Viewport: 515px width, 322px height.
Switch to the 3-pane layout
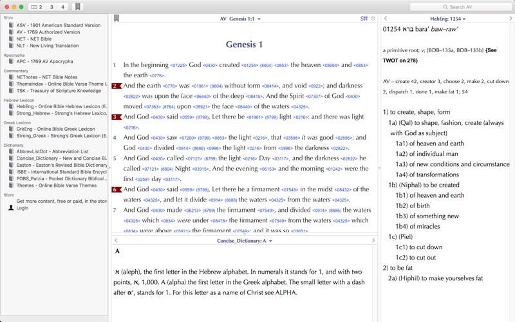(x=51, y=7)
